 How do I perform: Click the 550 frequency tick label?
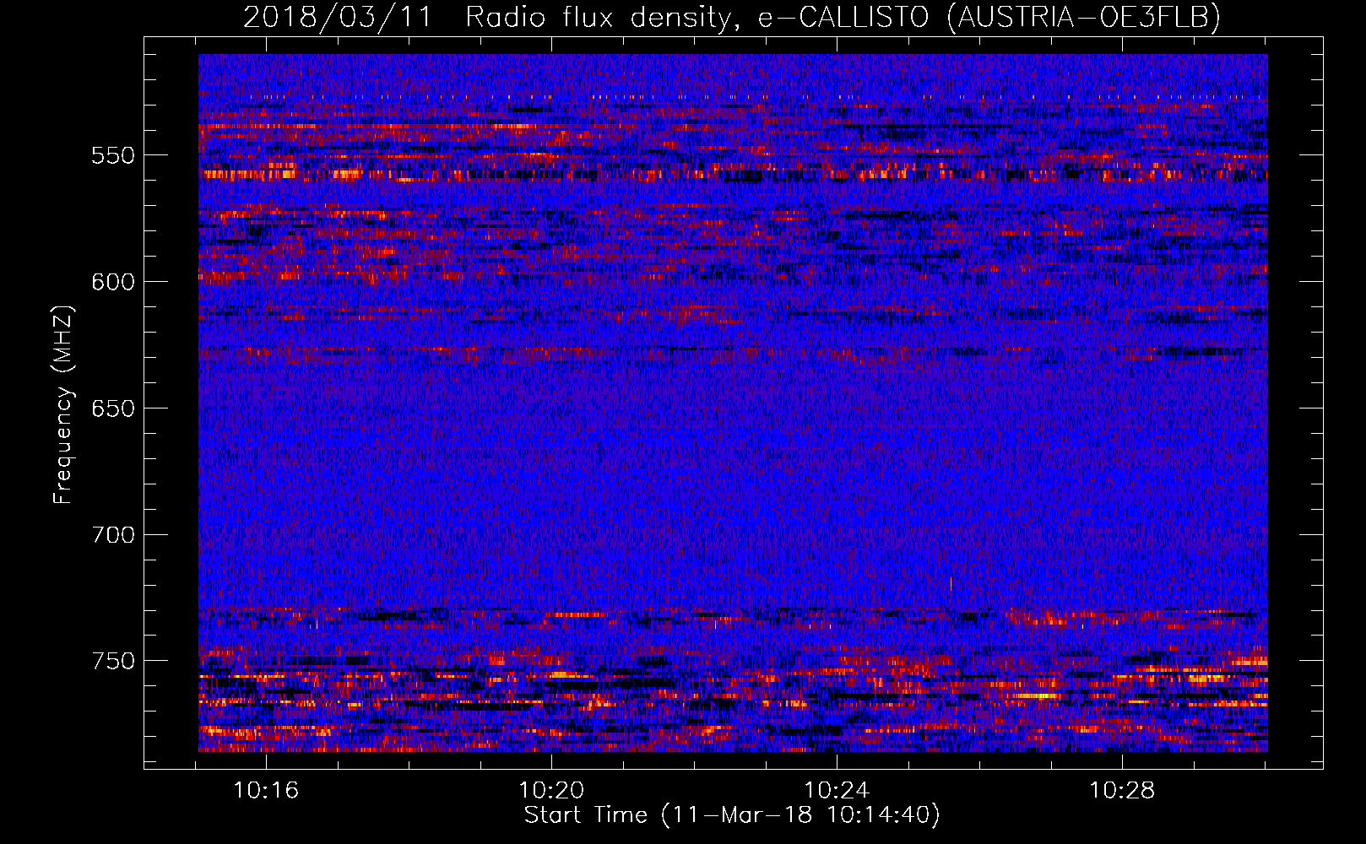tap(113, 155)
